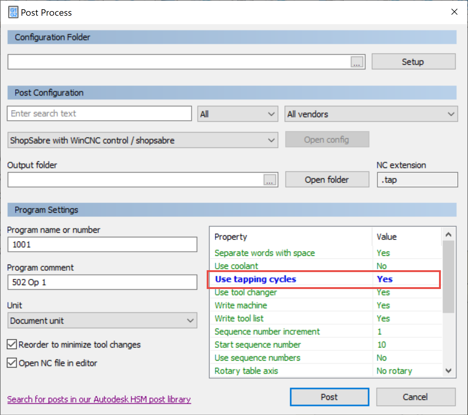
Task: Click the Post Process G1G2 title bar icon
Action: (13, 12)
